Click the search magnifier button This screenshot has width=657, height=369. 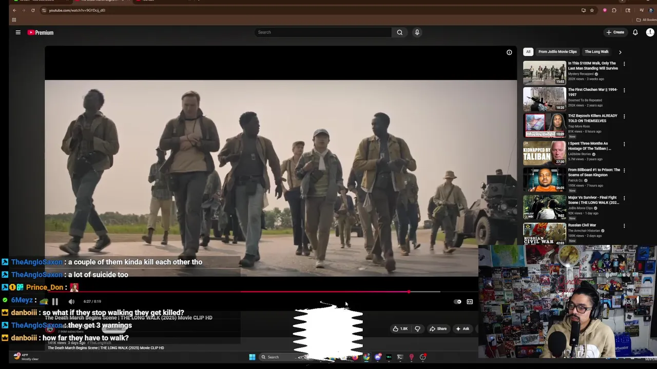coord(399,32)
